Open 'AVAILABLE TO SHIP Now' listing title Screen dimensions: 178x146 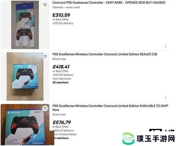point(110,108)
